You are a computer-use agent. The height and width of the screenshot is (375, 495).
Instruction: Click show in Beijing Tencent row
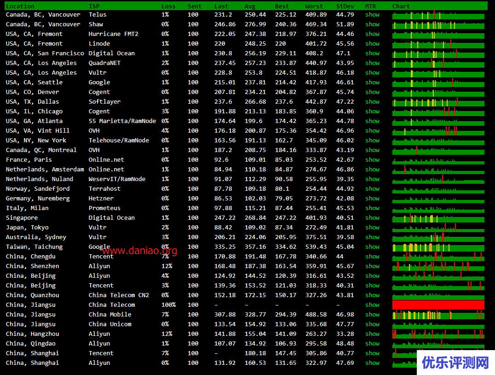click(372, 286)
